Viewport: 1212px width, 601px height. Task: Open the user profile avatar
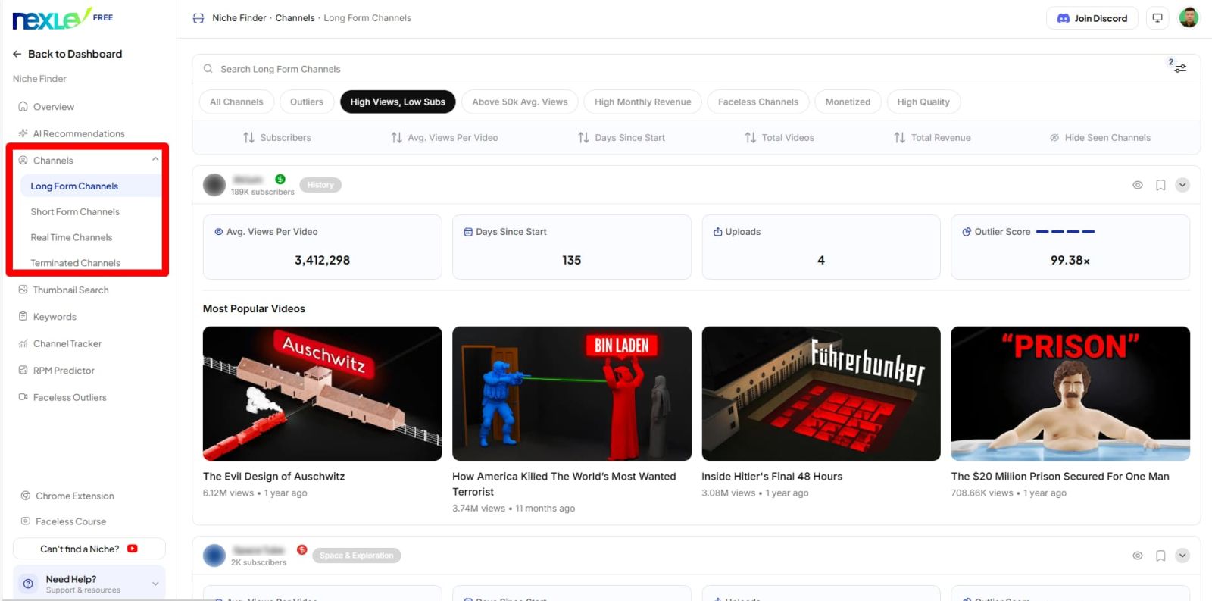pos(1189,17)
